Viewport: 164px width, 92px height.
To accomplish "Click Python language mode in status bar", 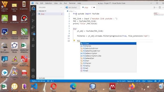I will point(150,81).
